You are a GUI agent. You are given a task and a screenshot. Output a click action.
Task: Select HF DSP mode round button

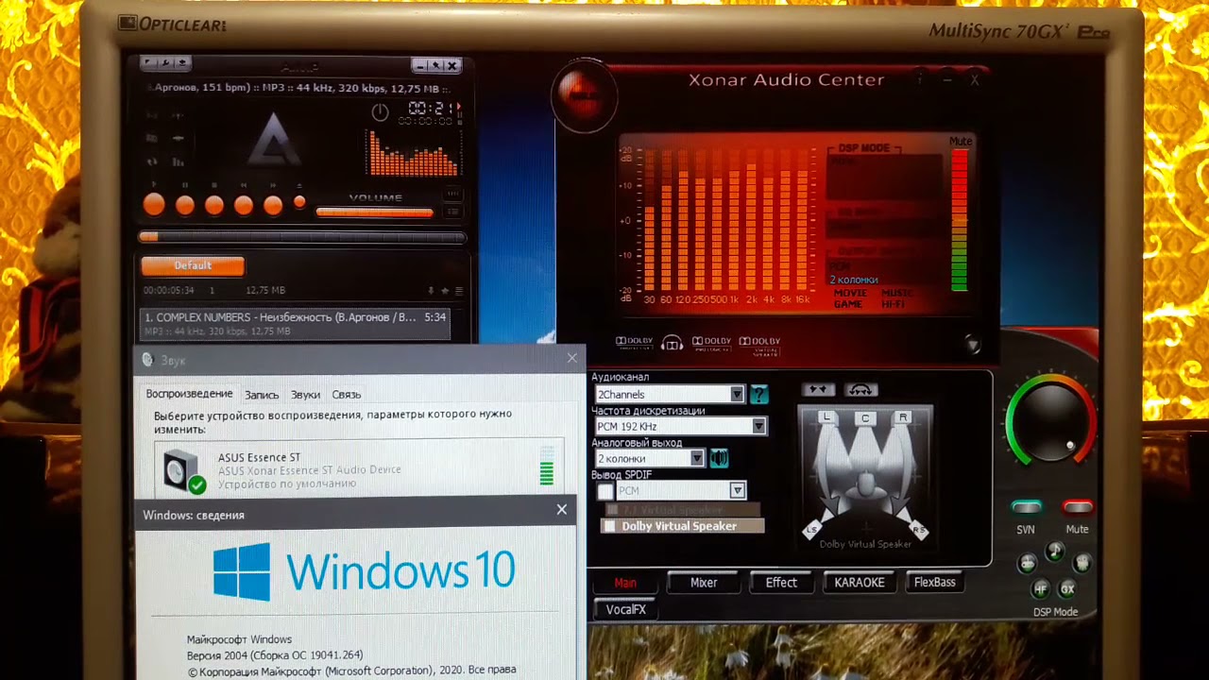click(1041, 588)
